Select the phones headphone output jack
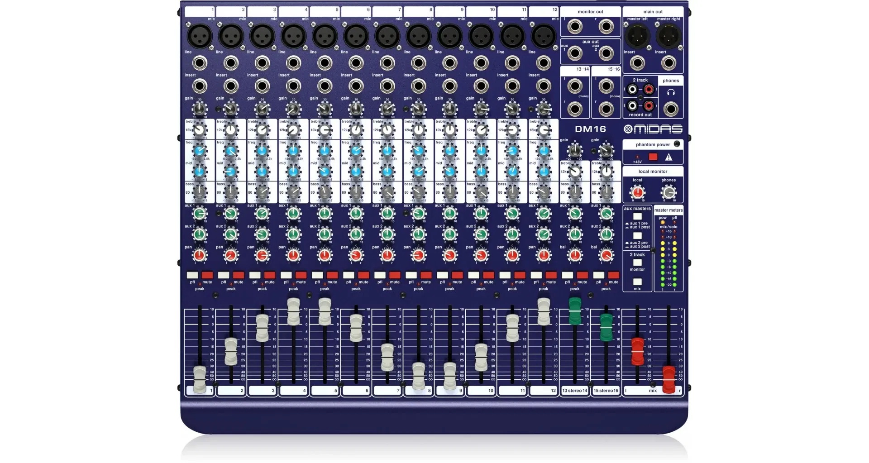Screen dimensions: 869x463 point(671,109)
